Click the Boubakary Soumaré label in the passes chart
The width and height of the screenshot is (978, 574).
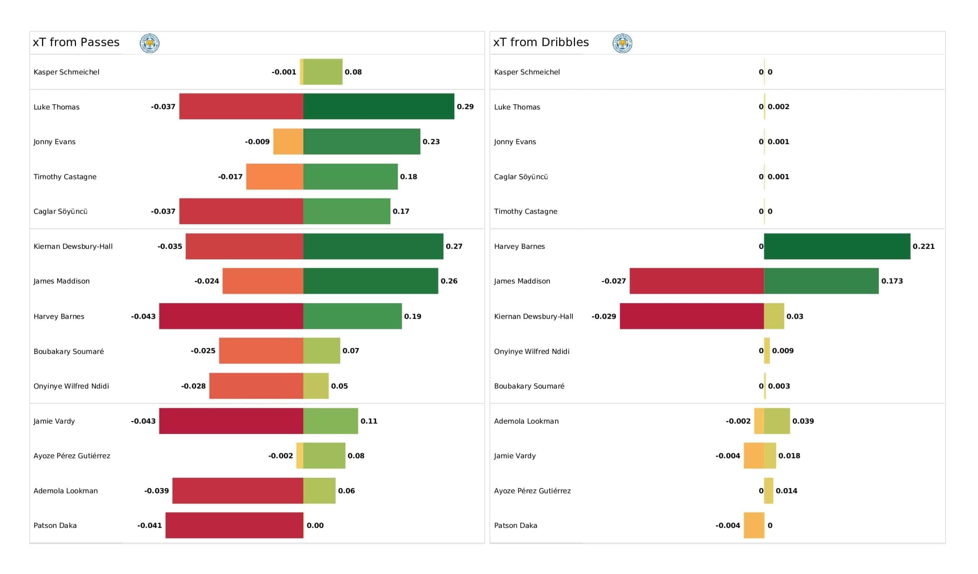(69, 351)
